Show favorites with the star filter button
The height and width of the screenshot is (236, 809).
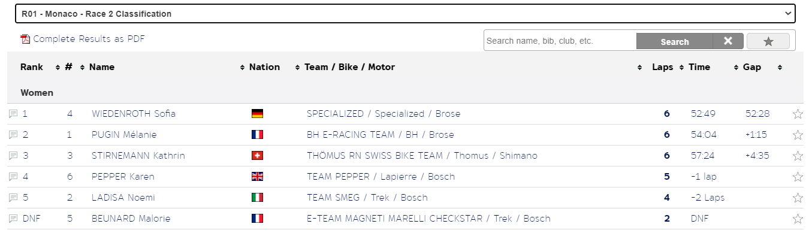pos(768,41)
